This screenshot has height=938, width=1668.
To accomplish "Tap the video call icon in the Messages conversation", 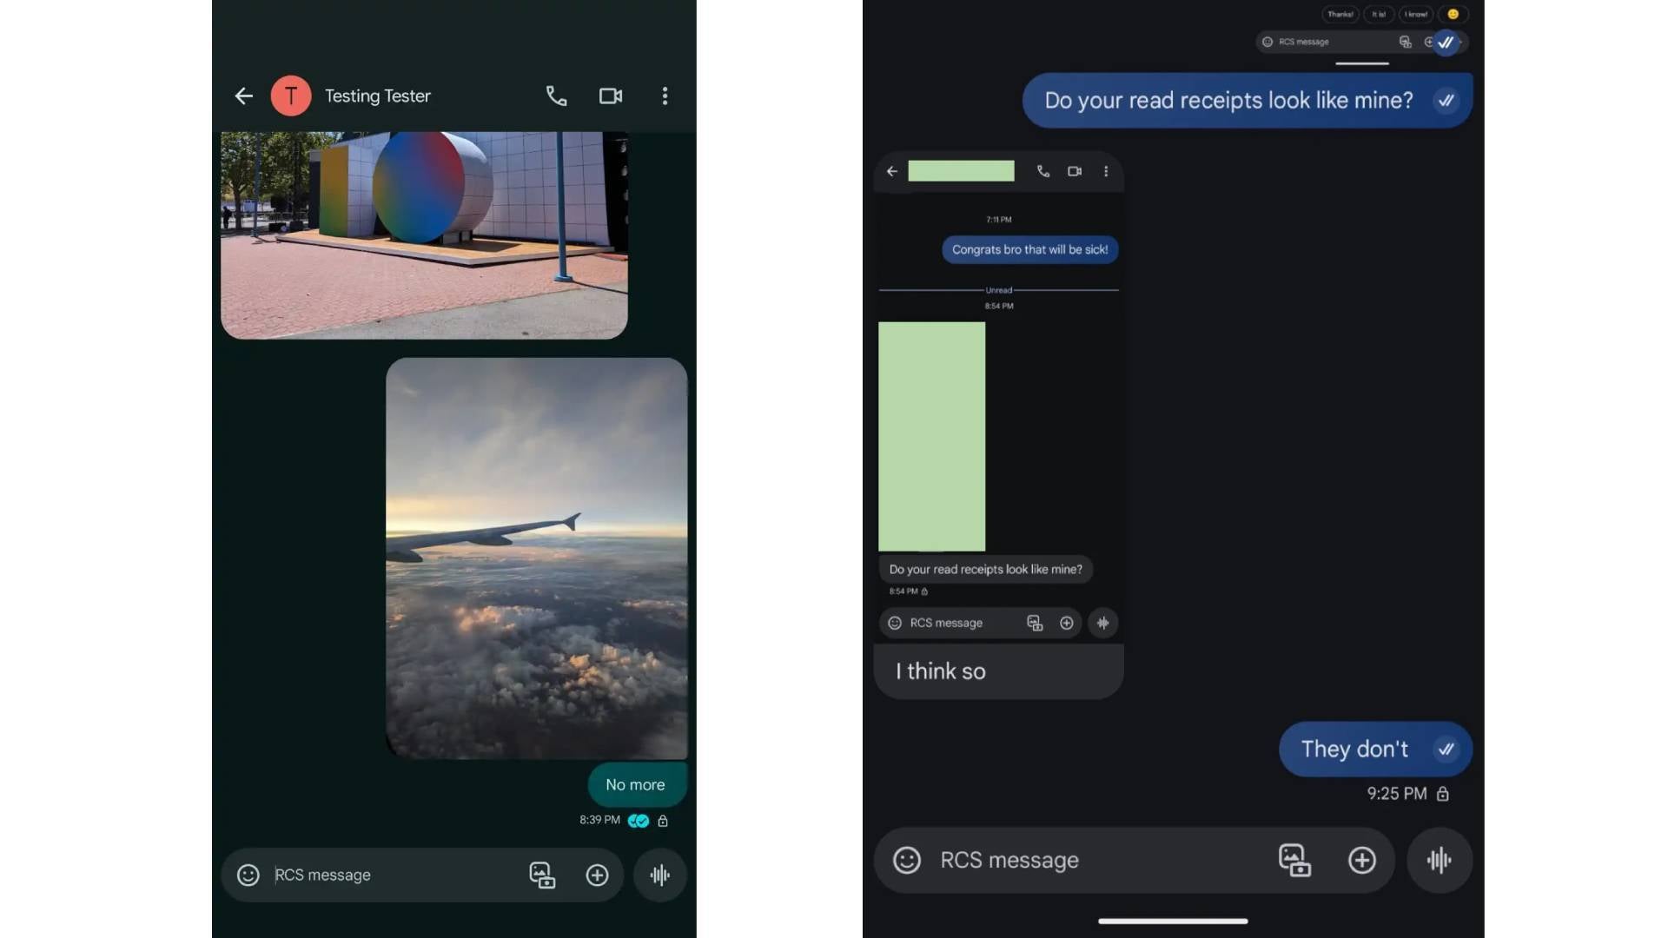I will [1075, 171].
